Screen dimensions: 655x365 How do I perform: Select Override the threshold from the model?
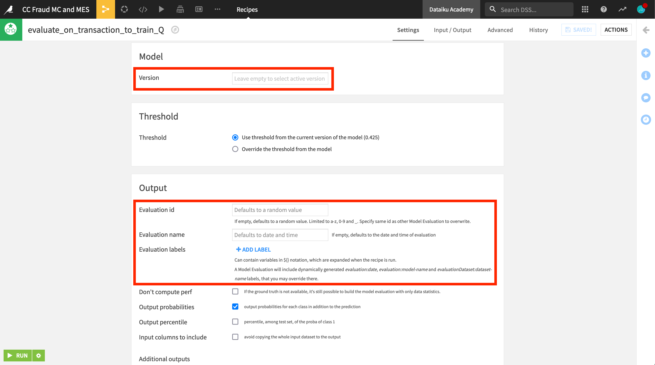click(235, 149)
